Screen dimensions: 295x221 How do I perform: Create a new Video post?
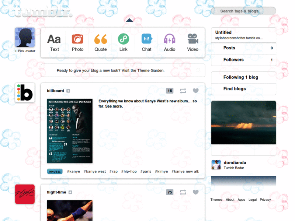(x=192, y=42)
